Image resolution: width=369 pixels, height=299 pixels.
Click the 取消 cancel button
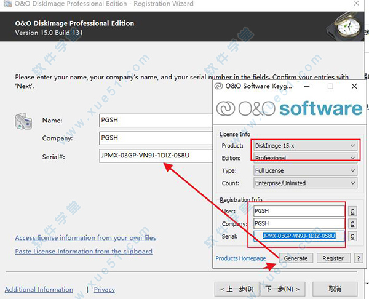tap(335, 289)
